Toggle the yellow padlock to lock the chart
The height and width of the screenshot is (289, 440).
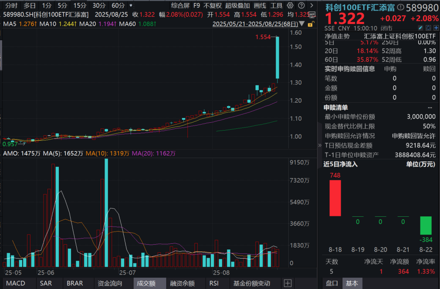(x=311, y=24)
